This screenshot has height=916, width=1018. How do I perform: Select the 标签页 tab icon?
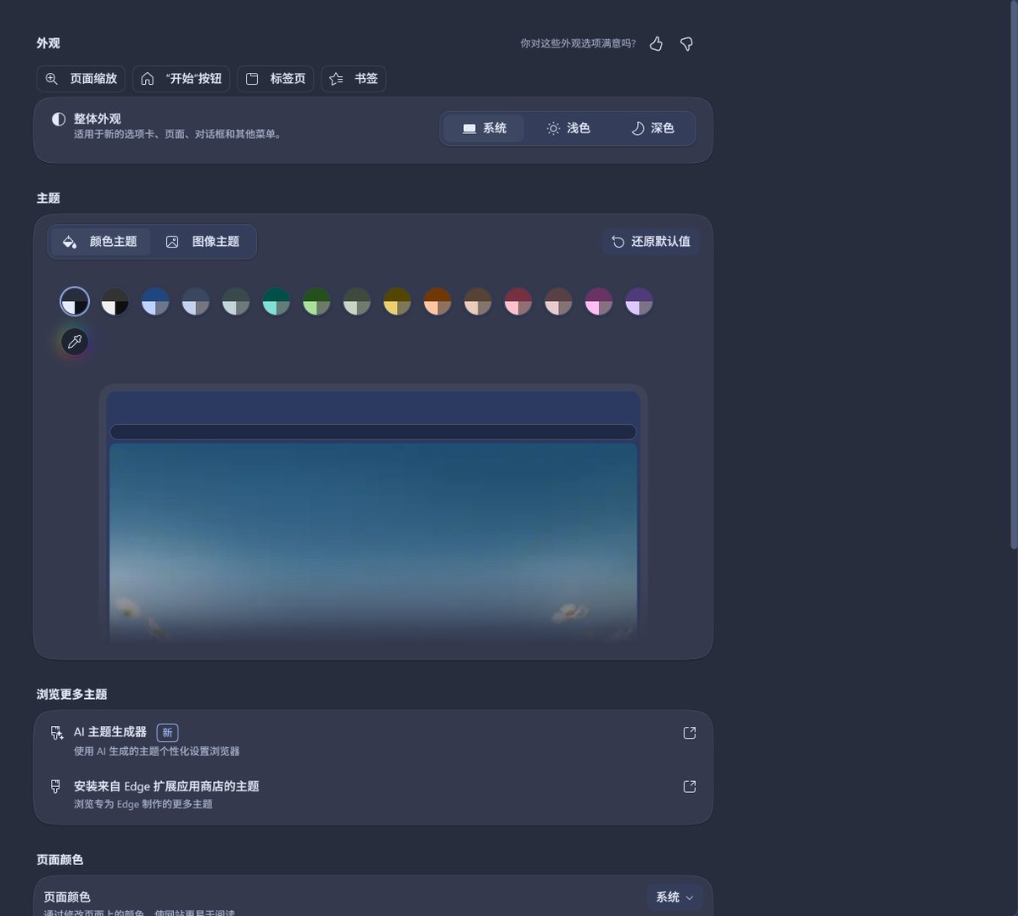[x=252, y=78]
